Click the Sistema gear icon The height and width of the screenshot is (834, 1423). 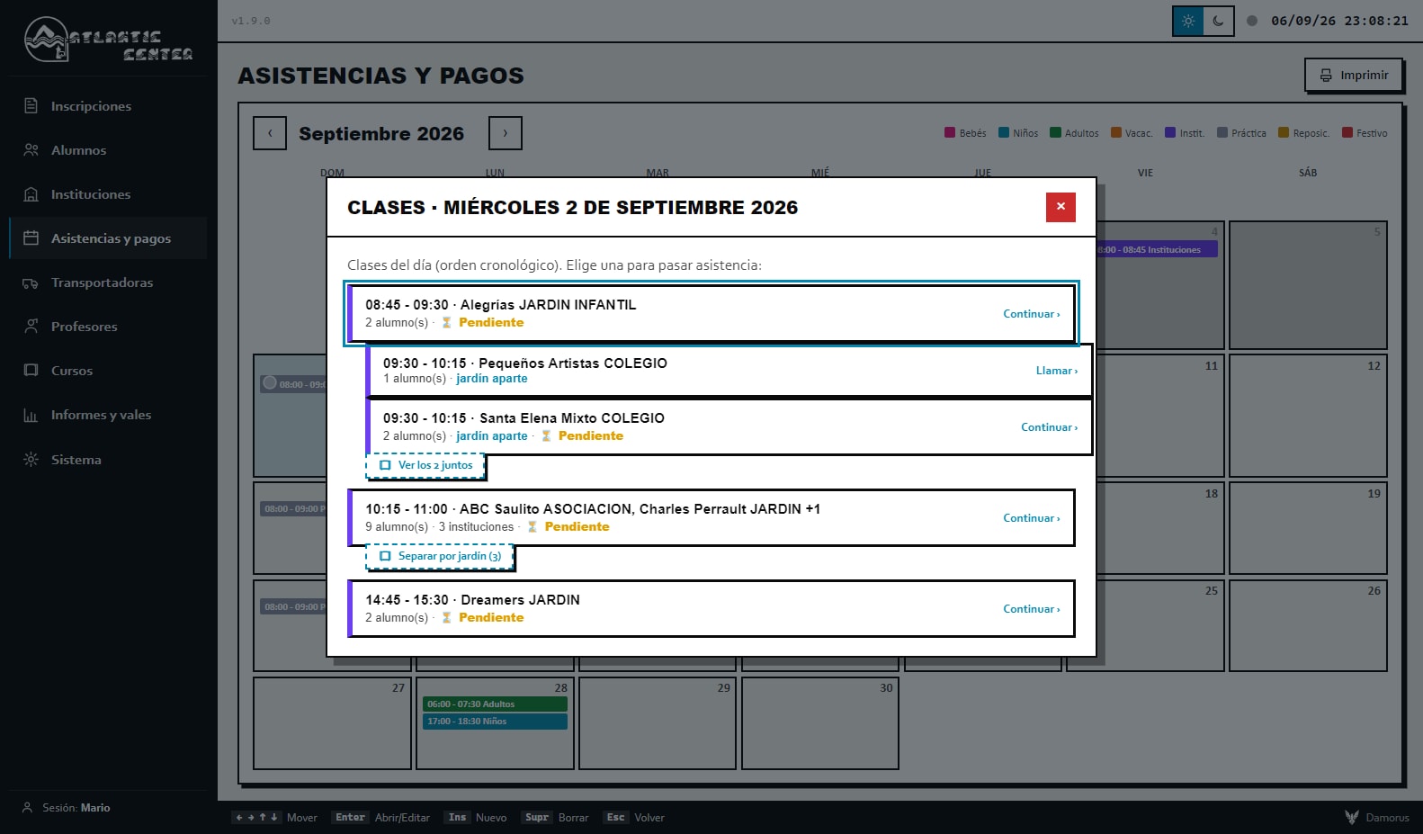(x=31, y=460)
